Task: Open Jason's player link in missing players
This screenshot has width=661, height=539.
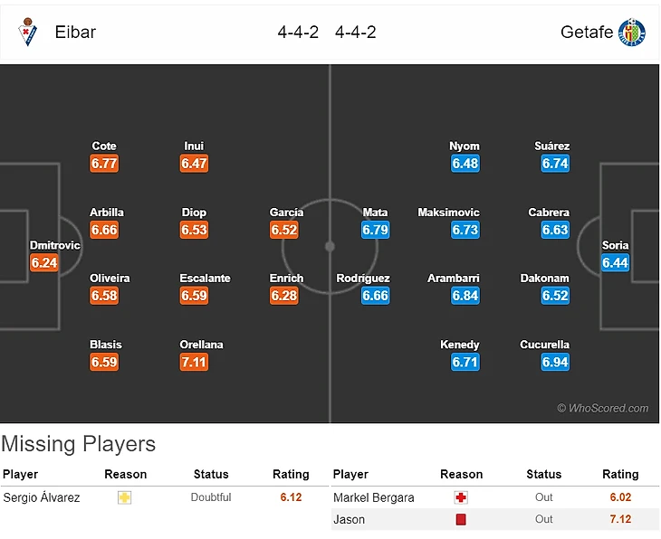Action: tap(350, 519)
